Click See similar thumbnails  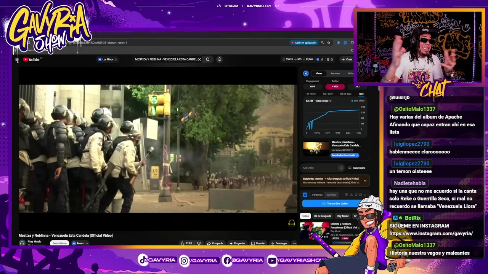[x=345, y=155]
